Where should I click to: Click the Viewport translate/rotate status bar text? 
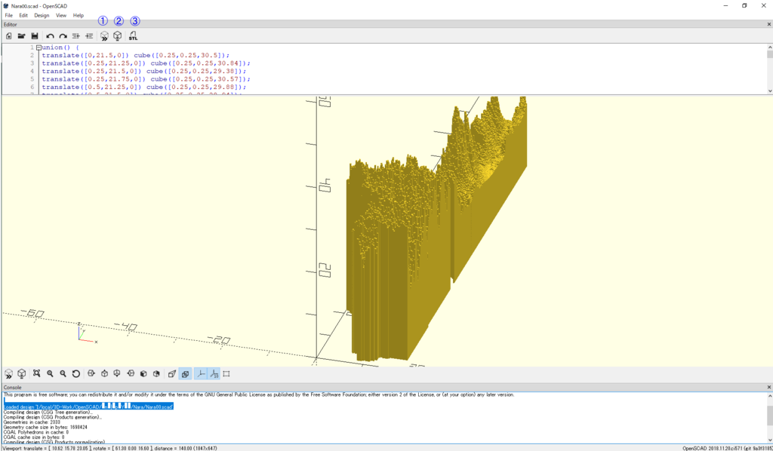pyautogui.click(x=110, y=449)
